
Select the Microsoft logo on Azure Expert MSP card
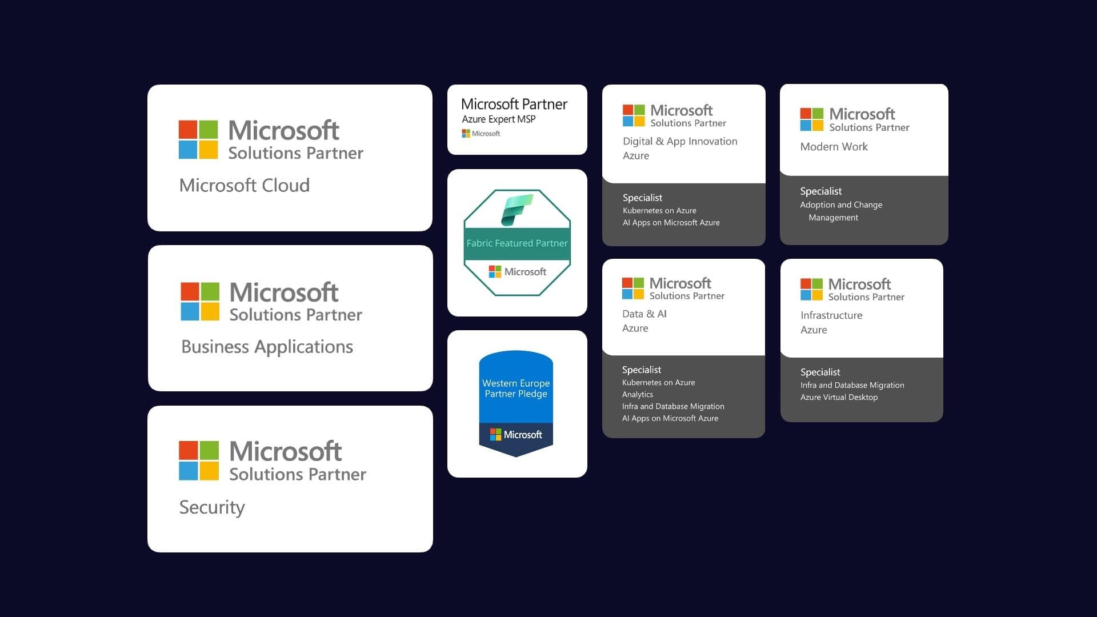click(x=466, y=133)
